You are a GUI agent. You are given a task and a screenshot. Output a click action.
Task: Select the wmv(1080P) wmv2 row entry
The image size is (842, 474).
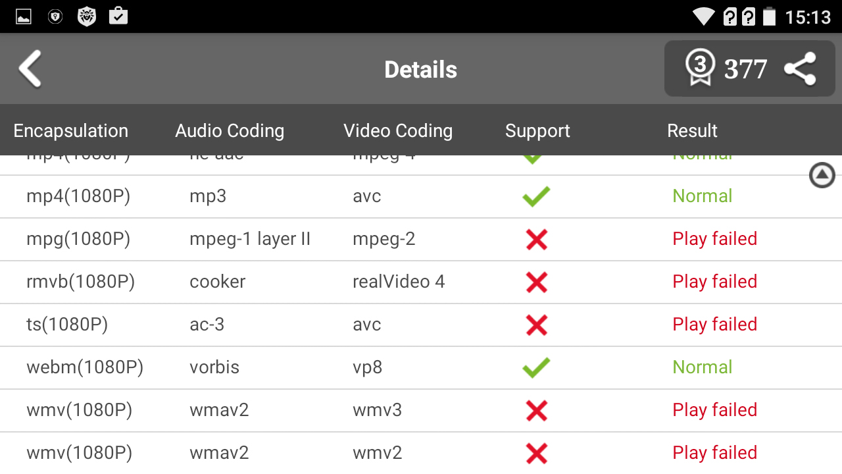click(79, 453)
